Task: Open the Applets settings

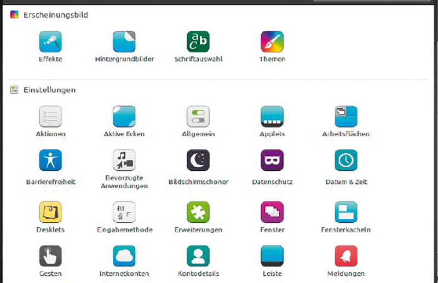Action: pos(272,117)
